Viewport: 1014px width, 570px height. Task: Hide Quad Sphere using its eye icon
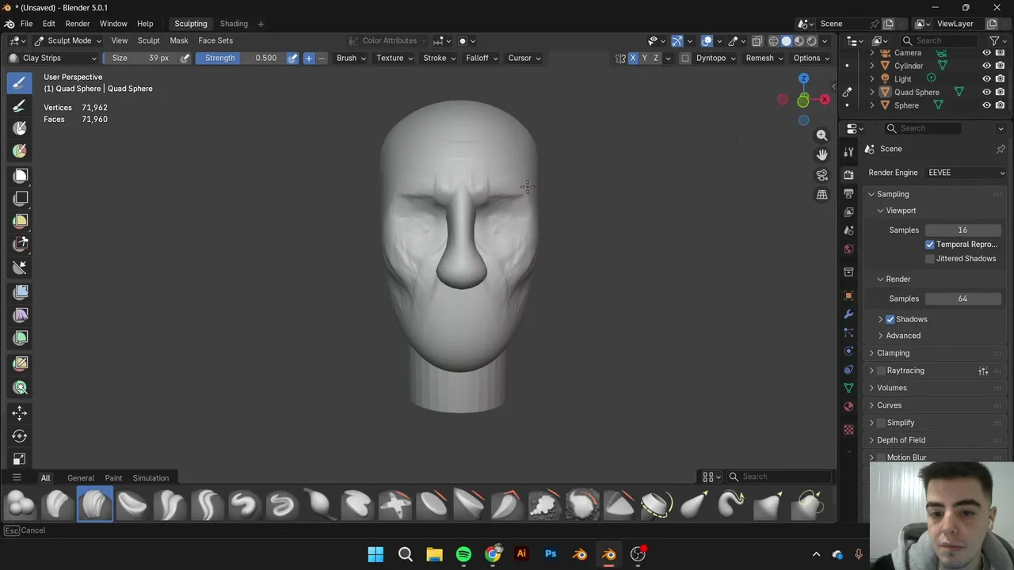pyautogui.click(x=986, y=92)
